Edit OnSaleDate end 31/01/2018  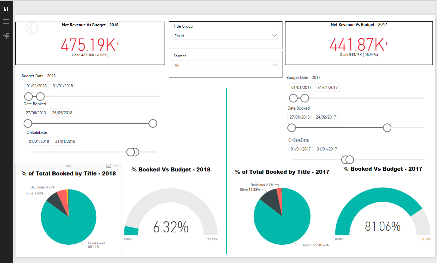[x=65, y=141]
